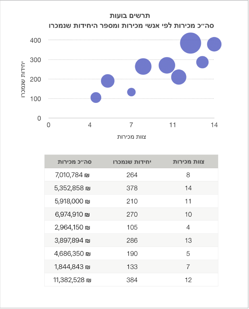Select the units sold cell with 286

(x=132, y=241)
